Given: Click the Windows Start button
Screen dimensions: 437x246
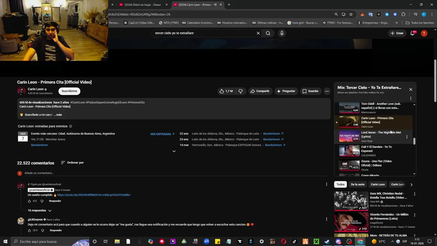Looking at the screenshot, I should [5, 242].
